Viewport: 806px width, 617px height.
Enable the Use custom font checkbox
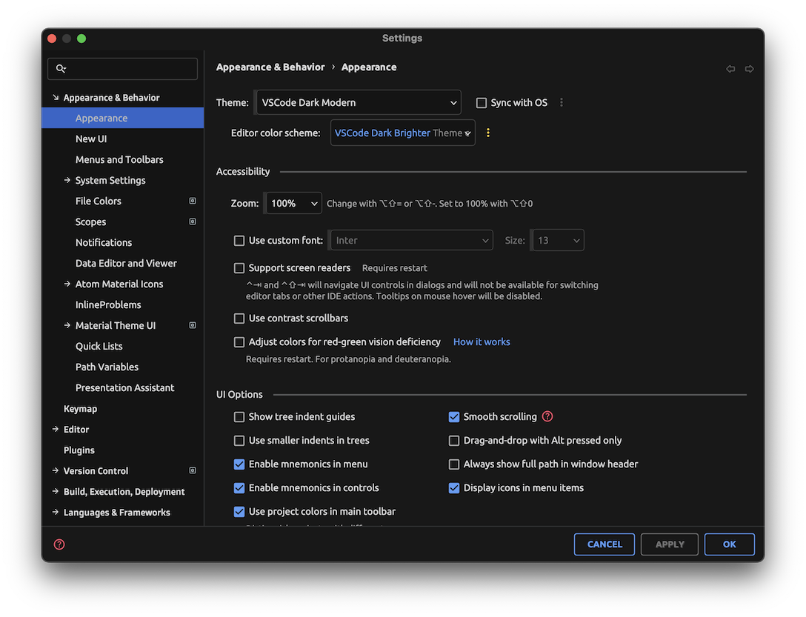click(x=239, y=240)
